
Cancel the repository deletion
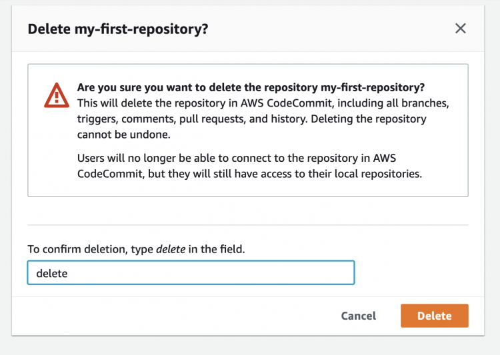[x=359, y=316]
